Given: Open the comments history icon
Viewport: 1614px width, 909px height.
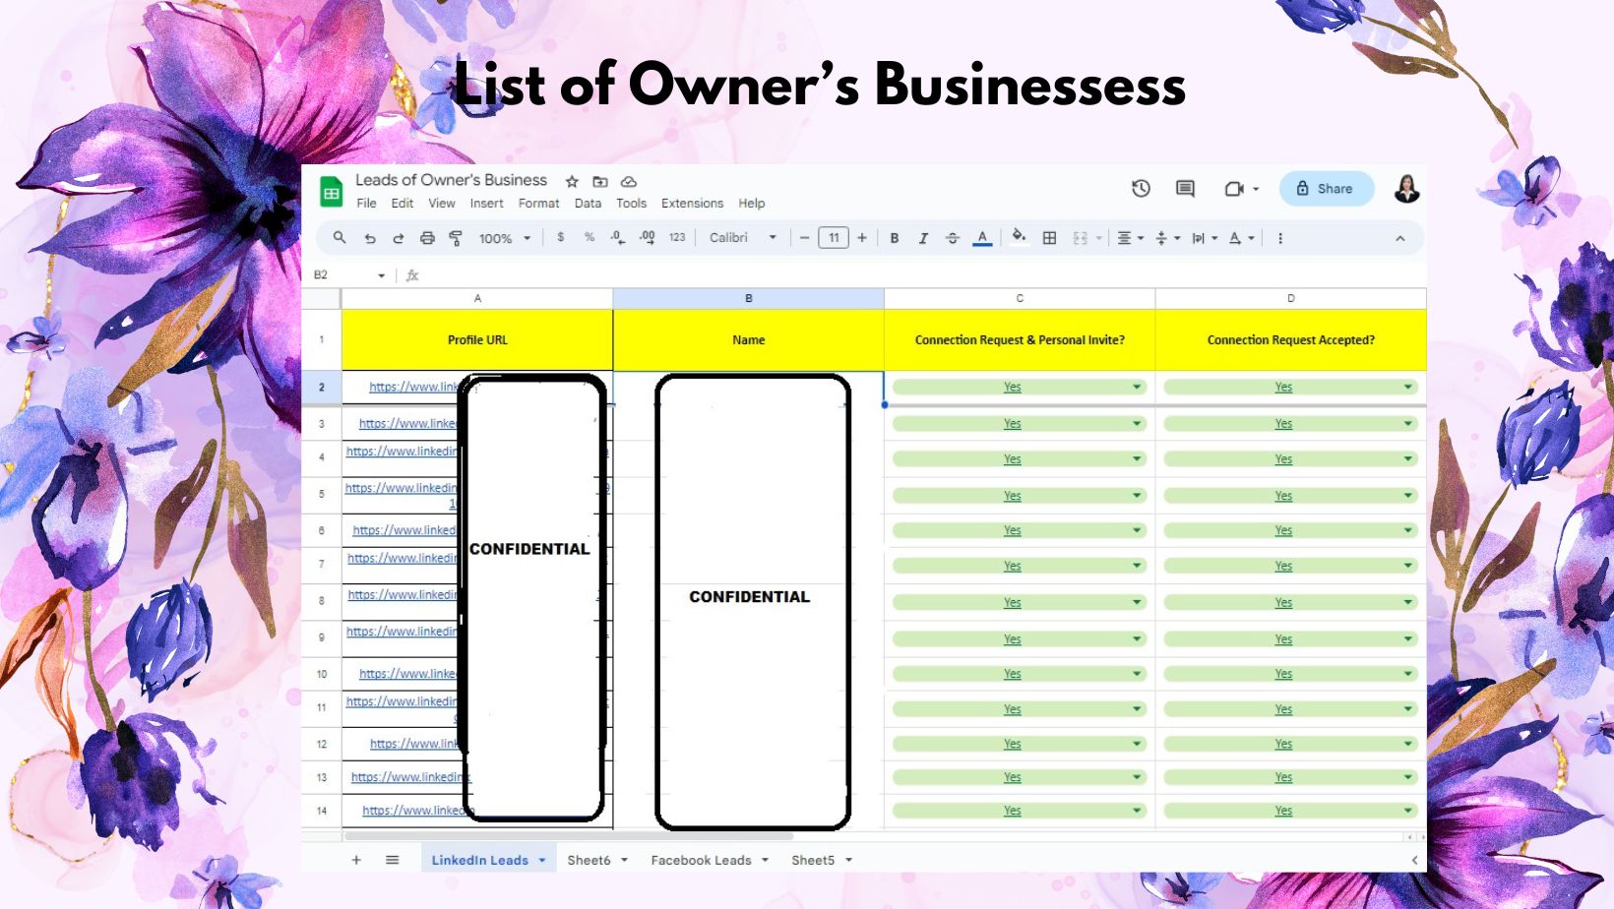Looking at the screenshot, I should pos(1185,188).
